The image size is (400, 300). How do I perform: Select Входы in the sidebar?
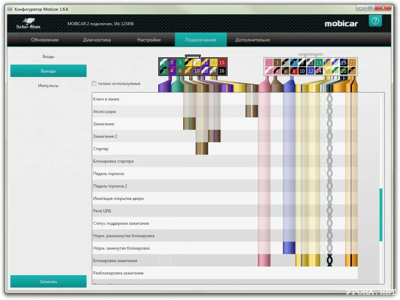(x=48, y=56)
